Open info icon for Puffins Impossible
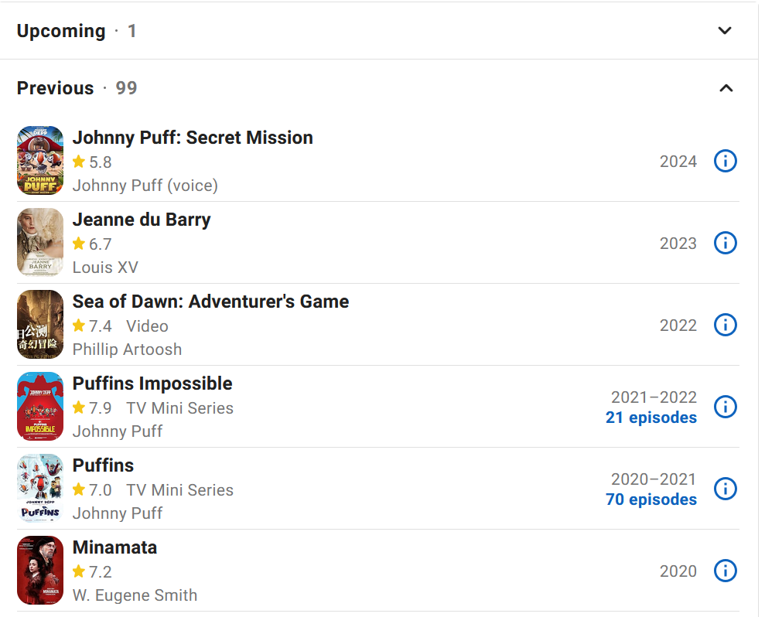Image resolution: width=765 pixels, height=617 pixels. click(725, 407)
